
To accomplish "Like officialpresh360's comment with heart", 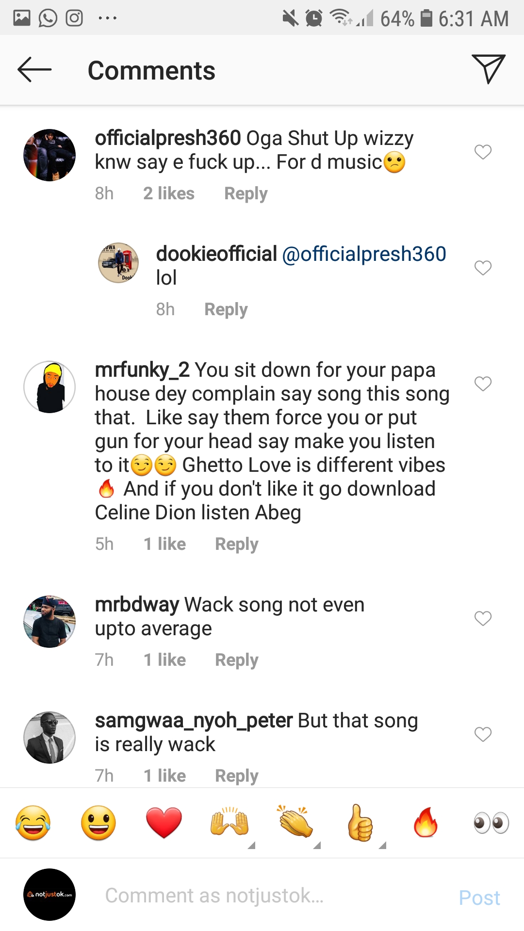I will click(483, 152).
